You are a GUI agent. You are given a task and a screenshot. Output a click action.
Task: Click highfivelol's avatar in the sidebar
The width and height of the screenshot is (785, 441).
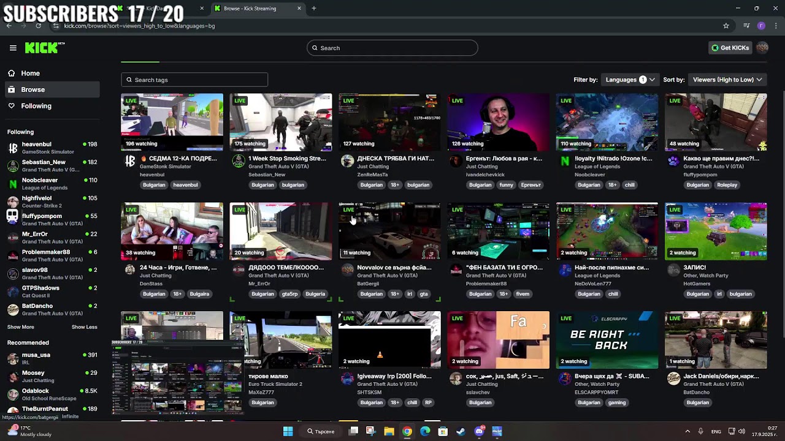pos(13,202)
